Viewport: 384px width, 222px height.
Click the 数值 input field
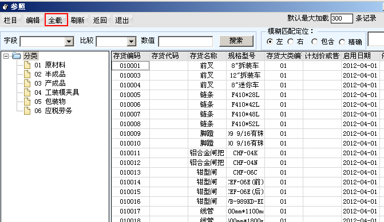185,41
